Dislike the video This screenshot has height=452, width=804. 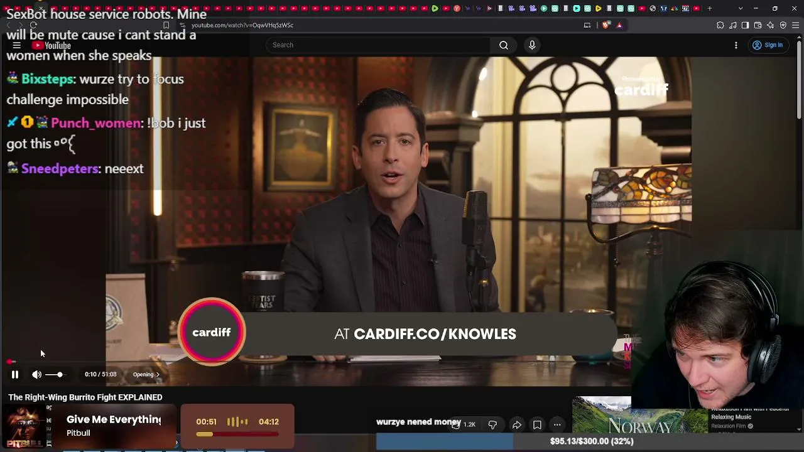(x=492, y=425)
